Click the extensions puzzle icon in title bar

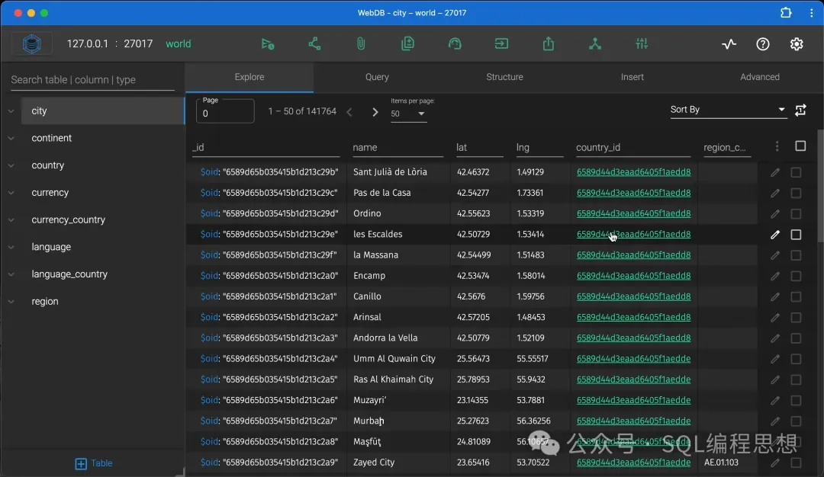(786, 12)
